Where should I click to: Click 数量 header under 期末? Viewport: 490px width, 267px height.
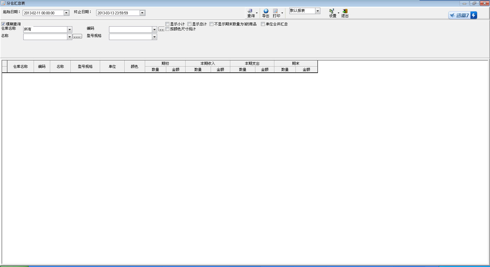285,69
